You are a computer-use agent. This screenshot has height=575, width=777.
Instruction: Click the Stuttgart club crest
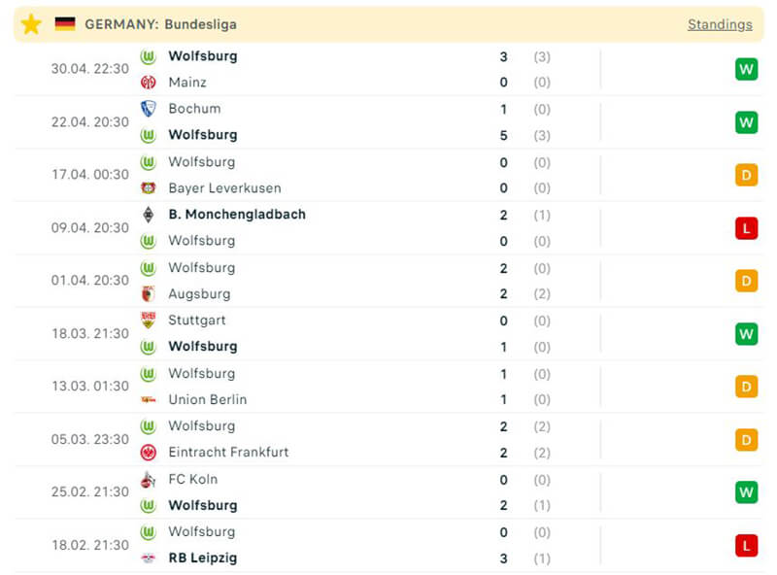pyautogui.click(x=149, y=321)
